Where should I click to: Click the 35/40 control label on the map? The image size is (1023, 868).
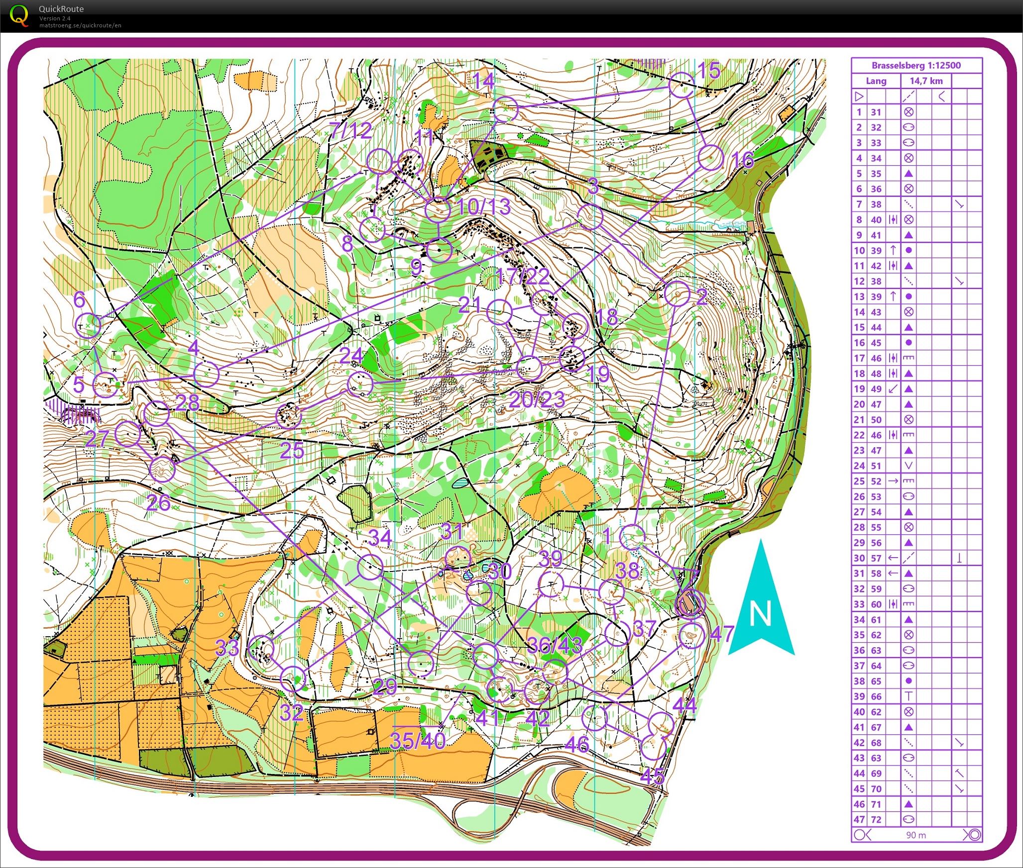click(x=417, y=741)
